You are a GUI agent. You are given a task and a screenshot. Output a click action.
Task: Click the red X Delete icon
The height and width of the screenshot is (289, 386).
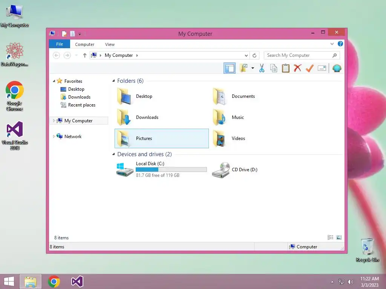point(298,68)
